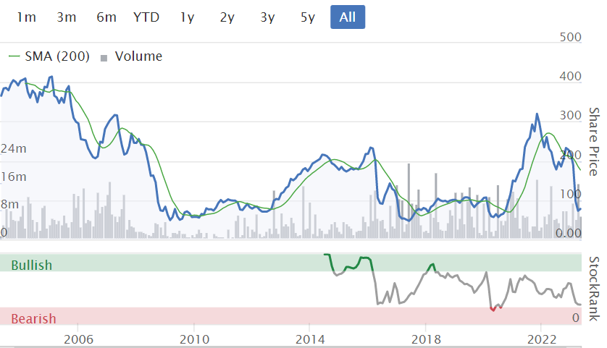The width and height of the screenshot is (607, 348).
Task: Choose the 5y time range
Action: (x=308, y=17)
